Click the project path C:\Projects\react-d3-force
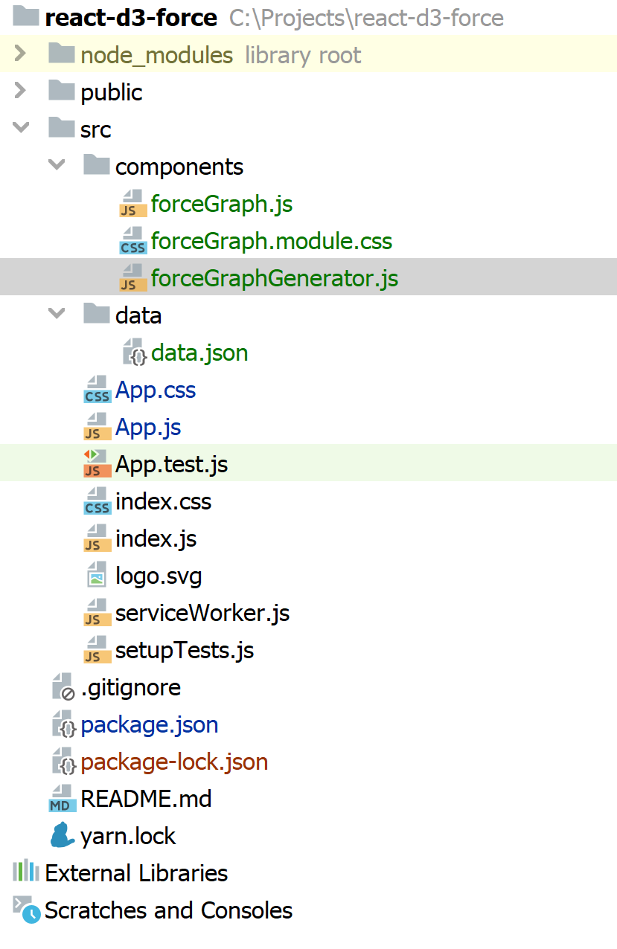Viewport: 617px width, 949px height. click(x=366, y=18)
